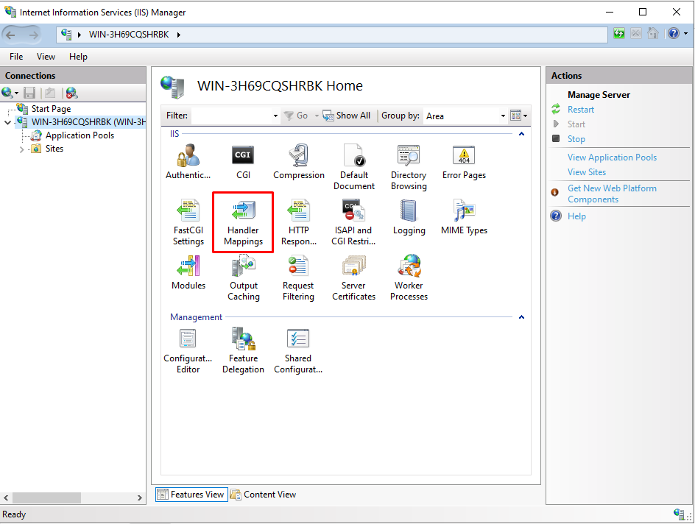The width and height of the screenshot is (695, 524).
Task: Open the Help icon dropdown arrow in toolbar
Action: tap(685, 34)
